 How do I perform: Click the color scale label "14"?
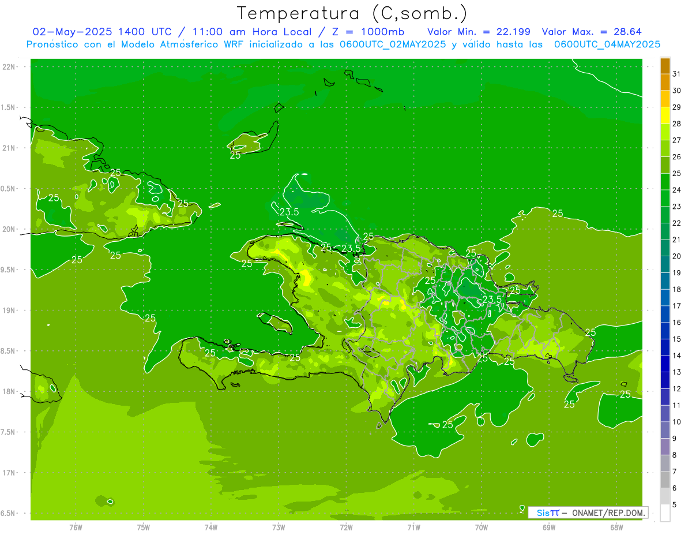tap(677, 356)
